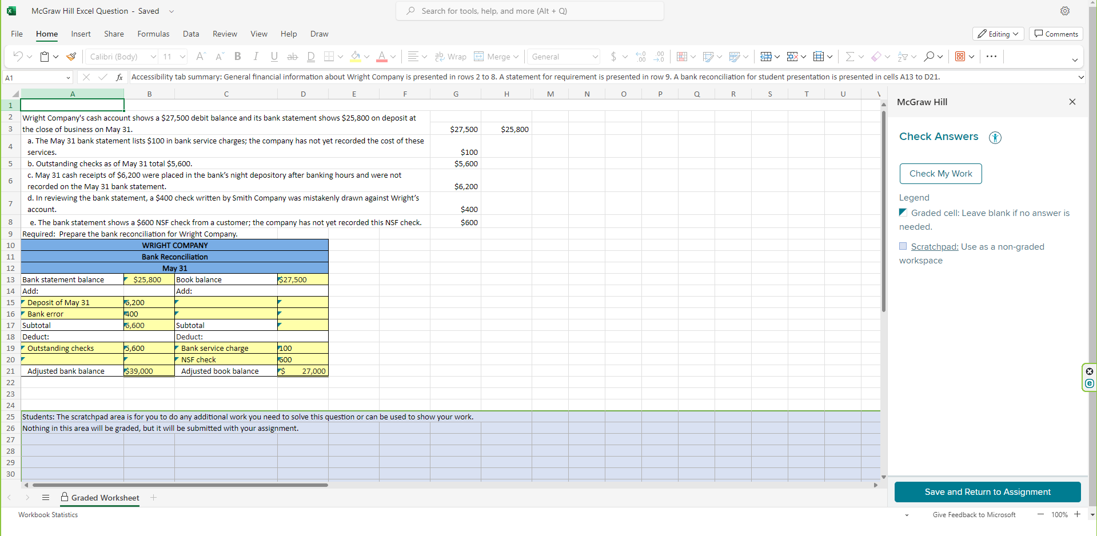Apply underline to the selected cell
1097x536 pixels.
click(274, 57)
